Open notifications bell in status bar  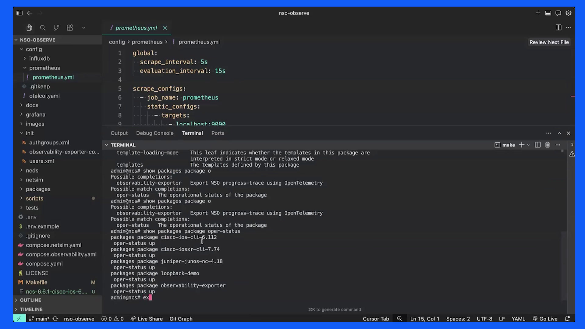[x=567, y=319]
